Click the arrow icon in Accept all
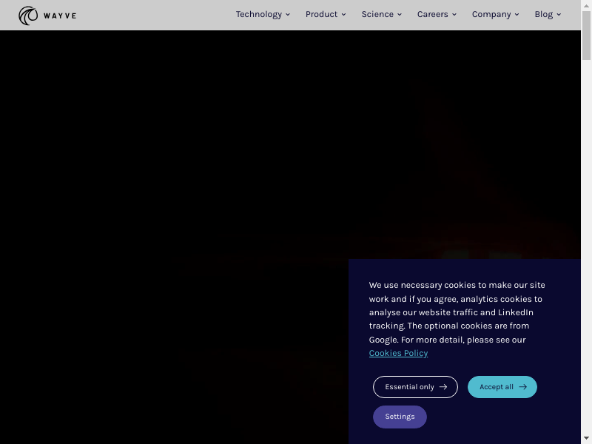The image size is (592, 444). pyautogui.click(x=522, y=387)
